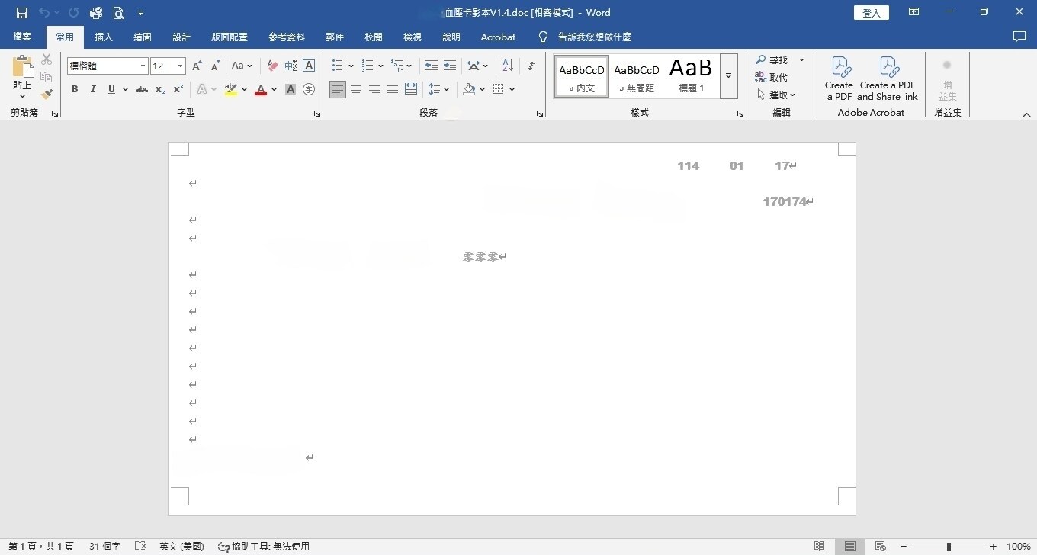Click the Cut scissors icon
Image resolution: width=1037 pixels, height=555 pixels.
pos(47,59)
